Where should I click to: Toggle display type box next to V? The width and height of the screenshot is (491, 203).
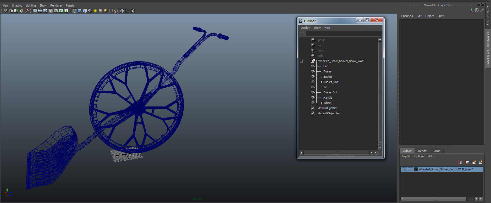click(x=410, y=169)
